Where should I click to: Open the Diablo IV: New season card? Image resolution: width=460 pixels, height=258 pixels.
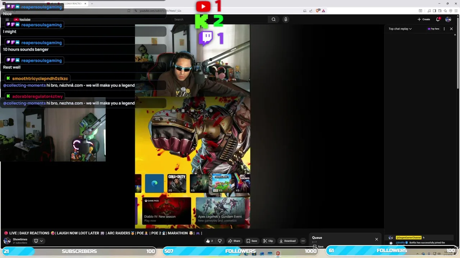[167, 211]
